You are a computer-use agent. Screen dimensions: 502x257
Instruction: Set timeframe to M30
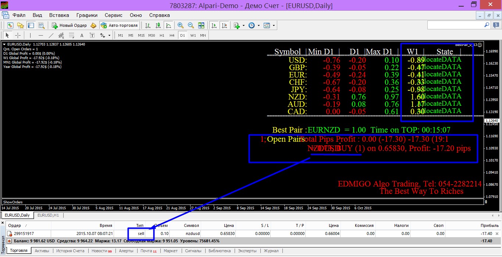pyautogui.click(x=152, y=35)
